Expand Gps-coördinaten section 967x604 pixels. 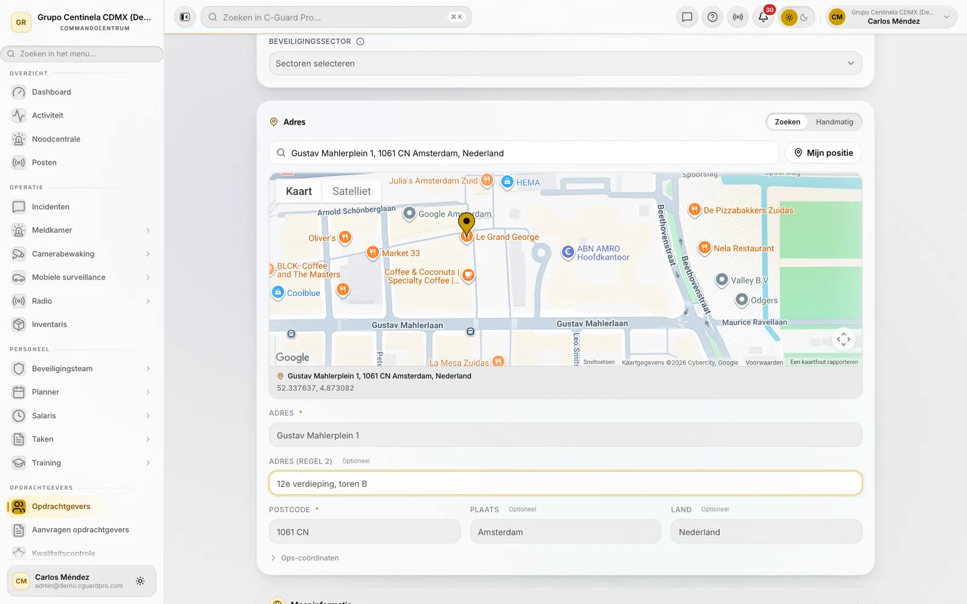305,558
